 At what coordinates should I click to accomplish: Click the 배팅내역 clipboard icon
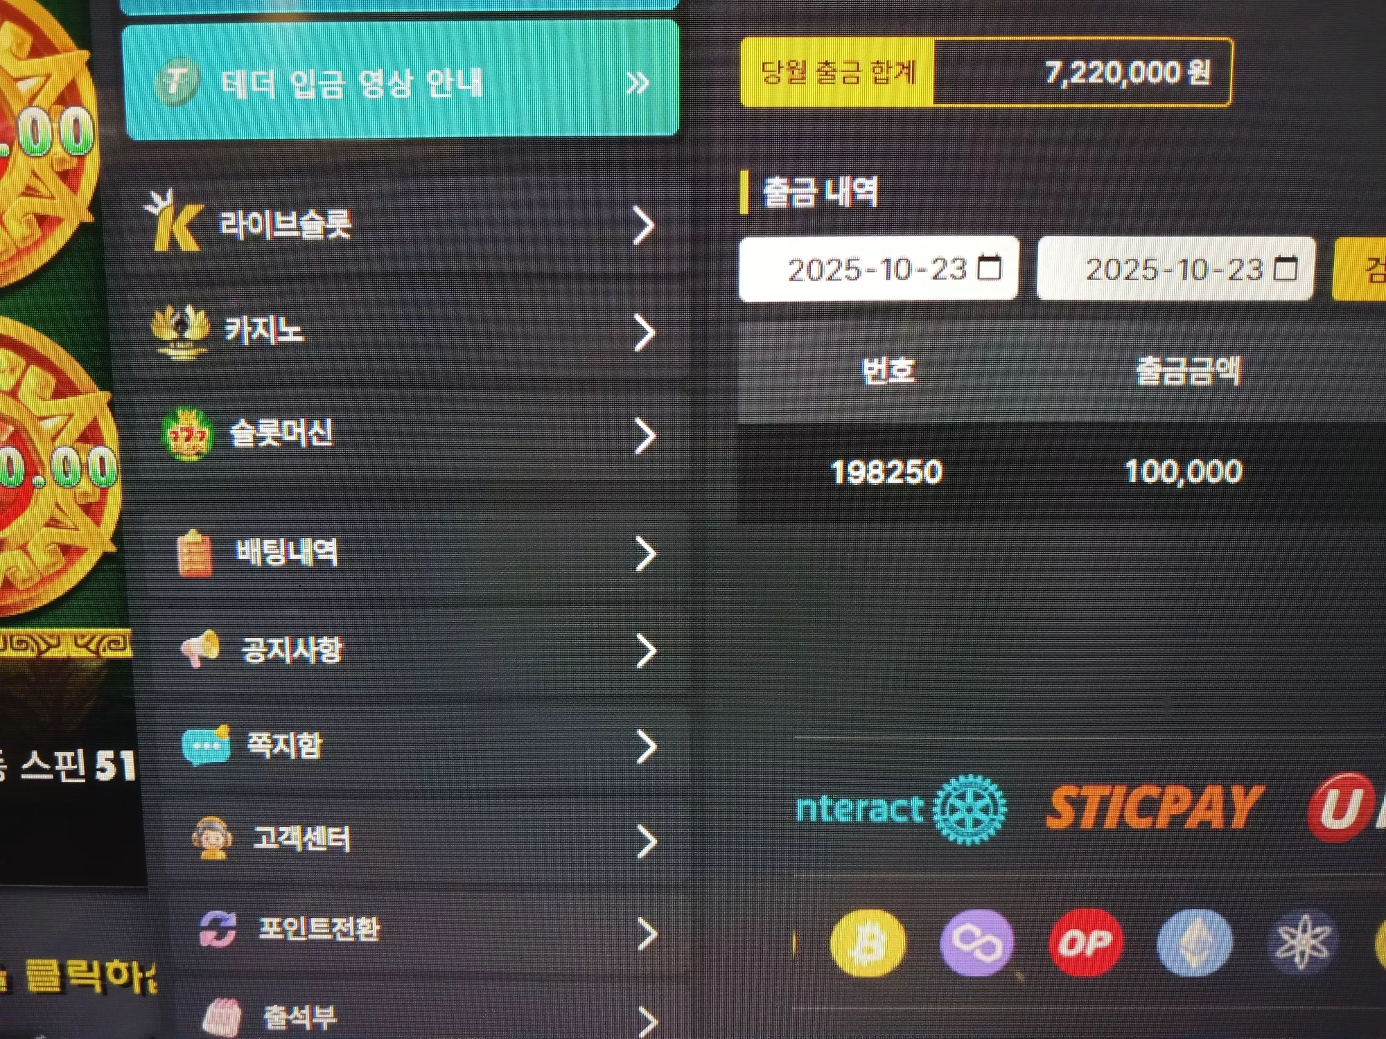click(x=195, y=553)
